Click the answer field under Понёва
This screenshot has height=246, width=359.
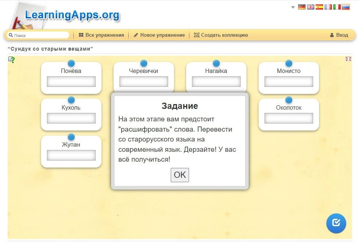click(71, 81)
